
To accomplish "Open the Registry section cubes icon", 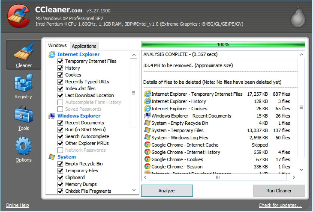I will [24, 82].
